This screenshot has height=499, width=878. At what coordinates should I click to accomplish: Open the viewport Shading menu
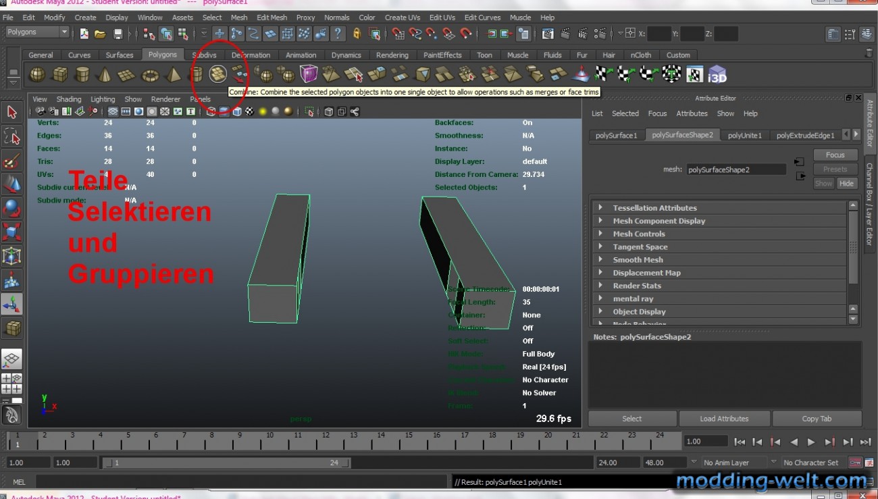click(68, 99)
